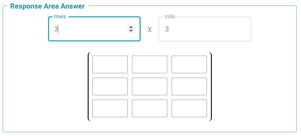Click the matrix's right bracket
Image resolution: width=301 pixels, height=136 pixels.
pos(211,86)
